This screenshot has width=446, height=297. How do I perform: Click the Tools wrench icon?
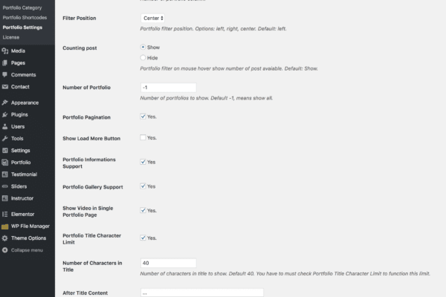tap(5, 138)
